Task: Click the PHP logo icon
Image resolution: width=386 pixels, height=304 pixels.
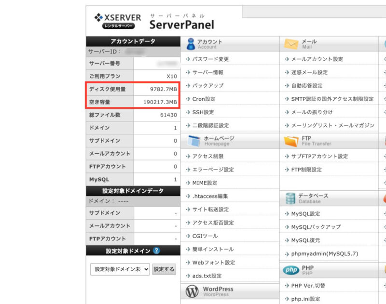Action: 291,270
